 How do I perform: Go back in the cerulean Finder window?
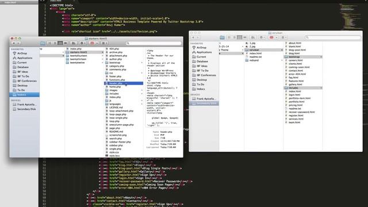tap(193, 37)
